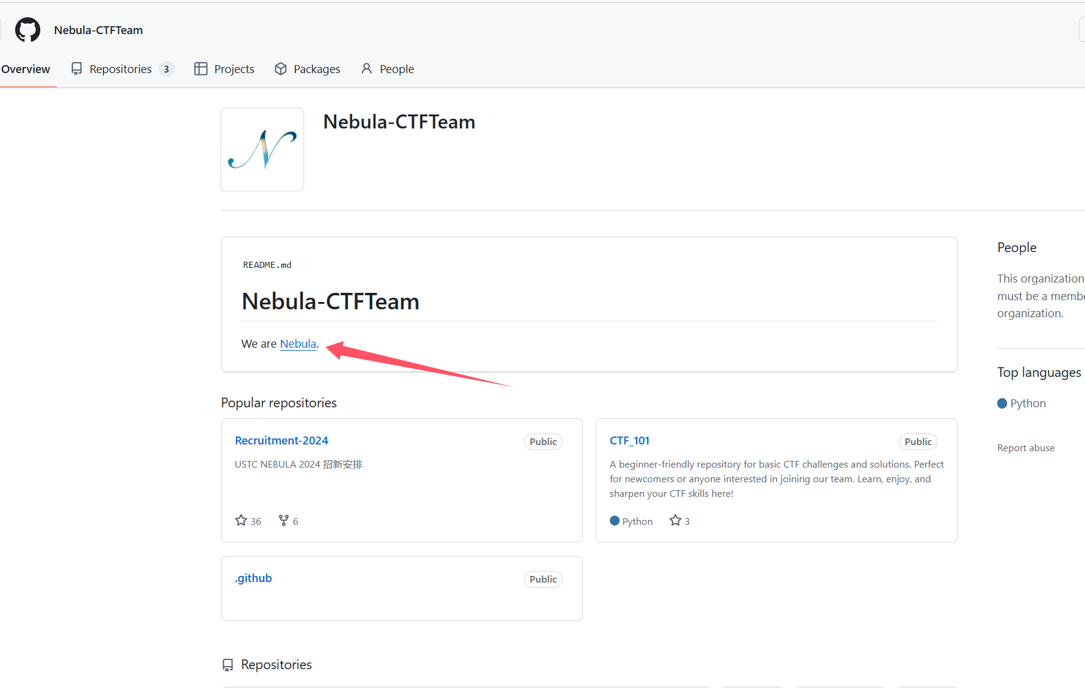Screen dimensions: 1085x688
Task: Click star icon on CTF_101 card
Action: [x=675, y=521]
